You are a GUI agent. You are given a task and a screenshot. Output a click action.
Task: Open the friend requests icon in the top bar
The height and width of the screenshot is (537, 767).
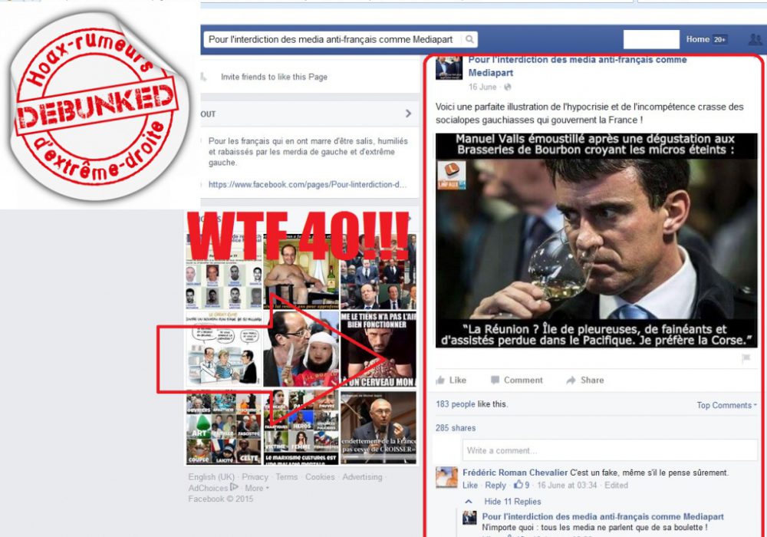pyautogui.click(x=755, y=39)
